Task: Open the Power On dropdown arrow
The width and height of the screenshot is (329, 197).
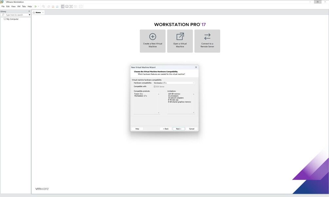Action: 38,7
